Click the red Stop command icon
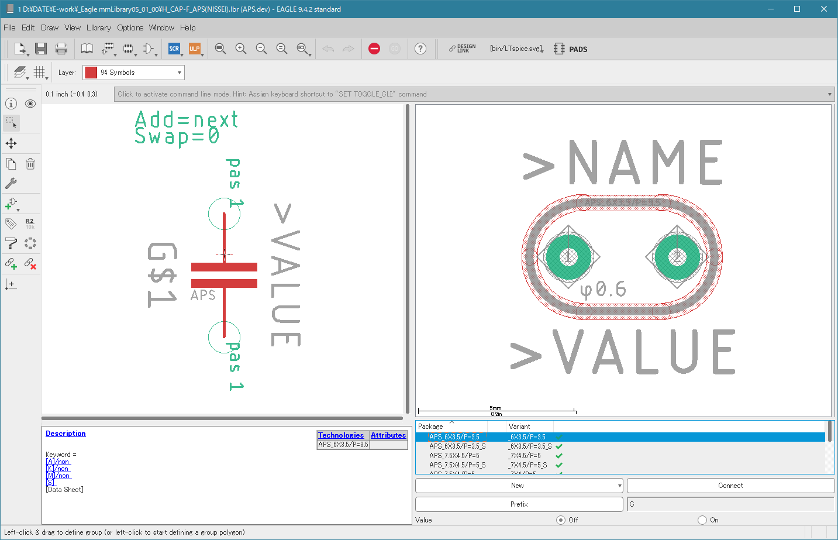Image resolution: width=838 pixels, height=540 pixels. [374, 49]
